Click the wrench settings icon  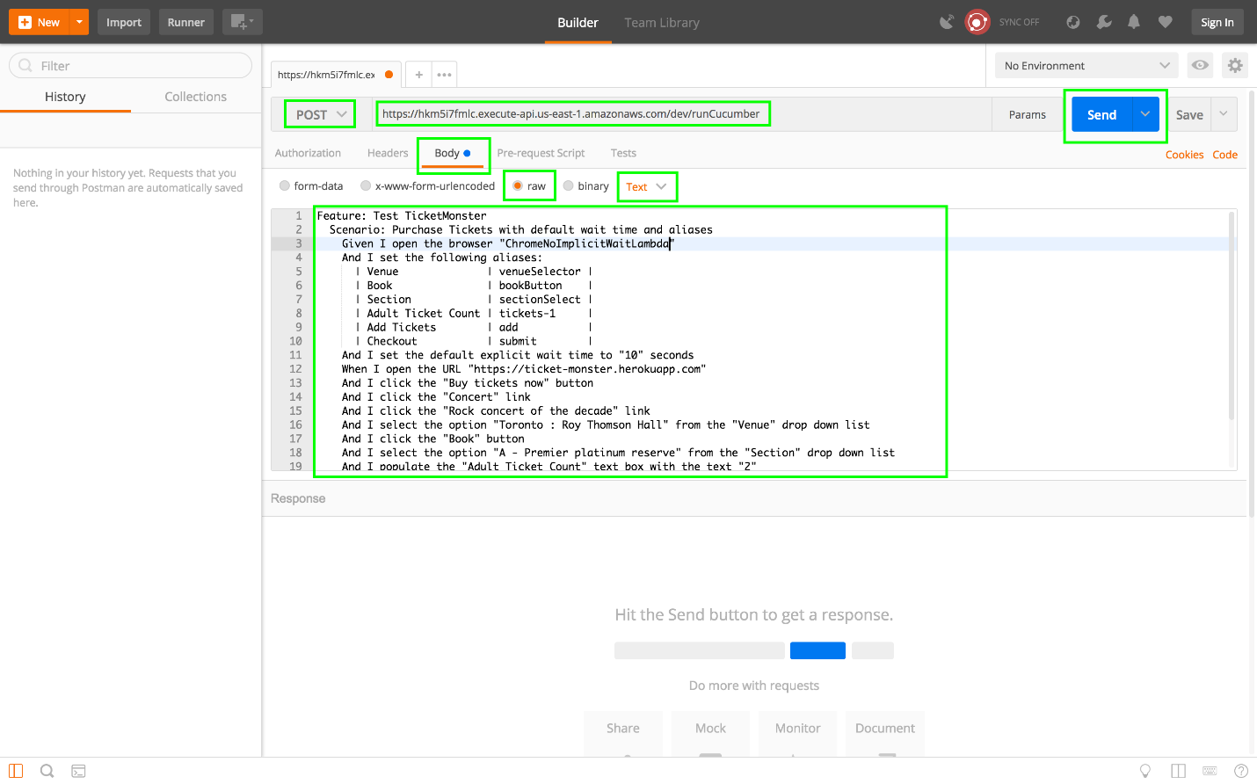[x=1104, y=22]
